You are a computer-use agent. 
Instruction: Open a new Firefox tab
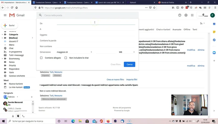coord(191,2)
